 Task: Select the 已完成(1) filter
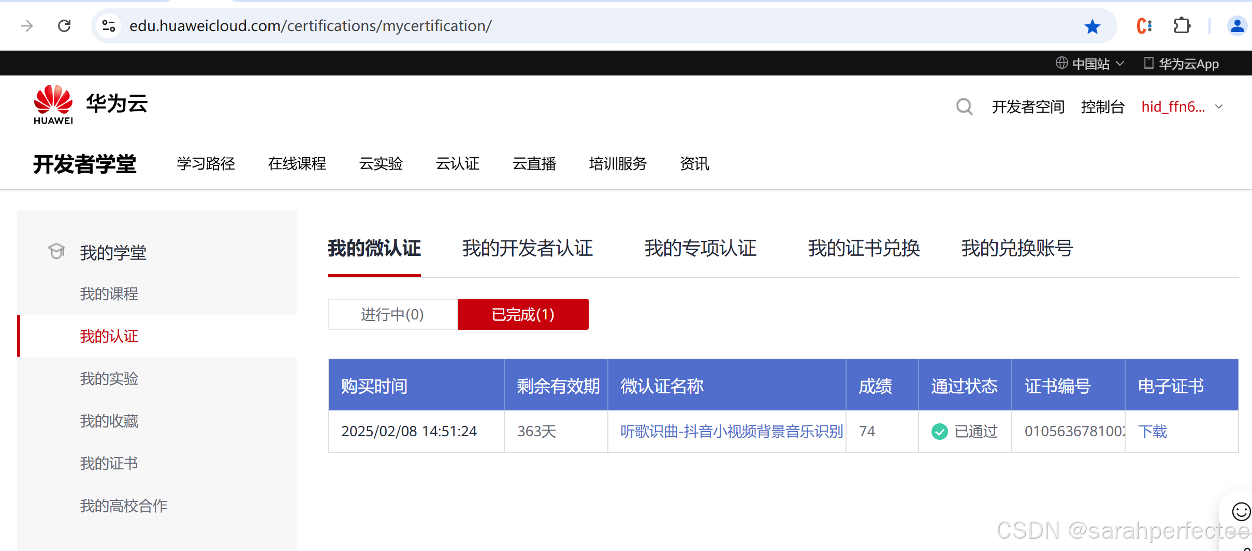pyautogui.click(x=523, y=314)
